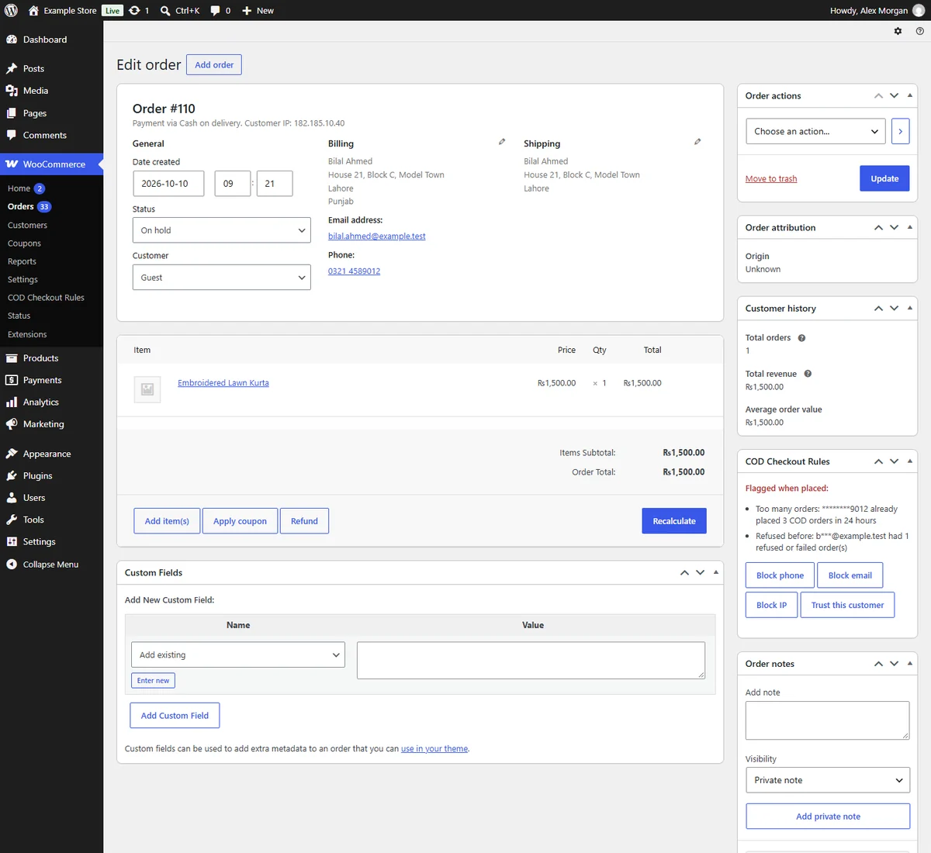Toggle Order notes panel collapse triangle
931x853 pixels.
pos(910,663)
